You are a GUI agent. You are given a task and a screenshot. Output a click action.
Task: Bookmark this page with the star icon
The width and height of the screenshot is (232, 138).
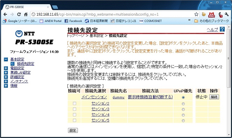[196, 14]
